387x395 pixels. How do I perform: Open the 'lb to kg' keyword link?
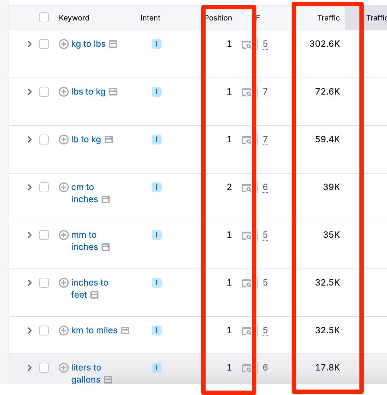[86, 140]
